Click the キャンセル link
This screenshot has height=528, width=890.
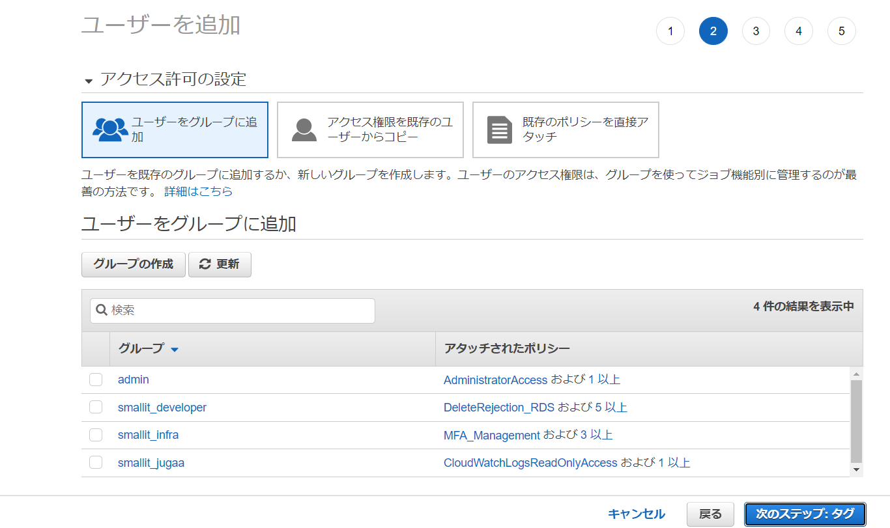point(636,514)
